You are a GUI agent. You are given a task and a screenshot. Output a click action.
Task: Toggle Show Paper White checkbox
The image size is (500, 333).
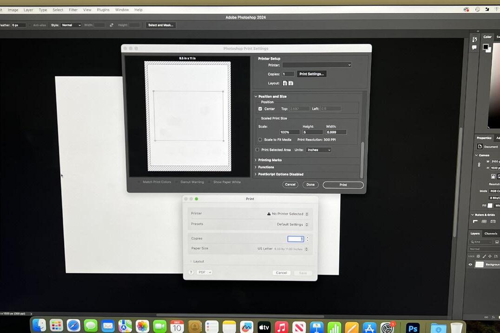click(210, 182)
